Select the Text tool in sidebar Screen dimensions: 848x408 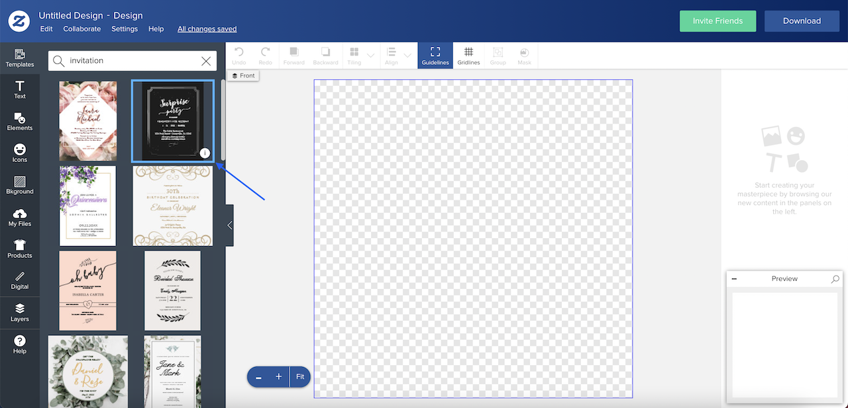pyautogui.click(x=20, y=90)
